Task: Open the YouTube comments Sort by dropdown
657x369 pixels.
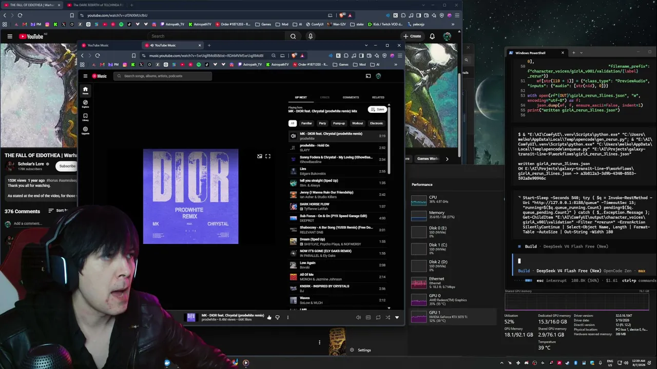Action: (x=58, y=211)
